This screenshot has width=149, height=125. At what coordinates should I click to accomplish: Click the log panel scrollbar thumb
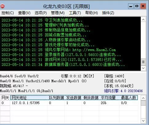click(143, 62)
